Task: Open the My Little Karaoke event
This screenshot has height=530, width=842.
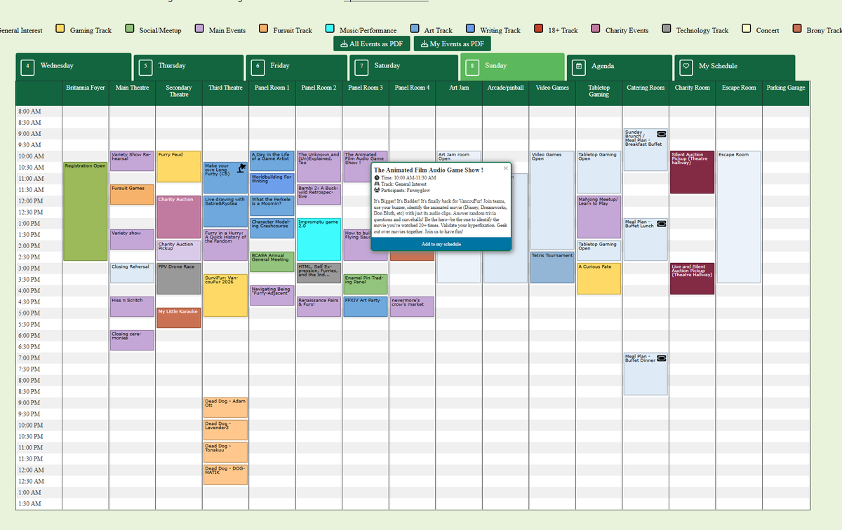Action: [179, 318]
